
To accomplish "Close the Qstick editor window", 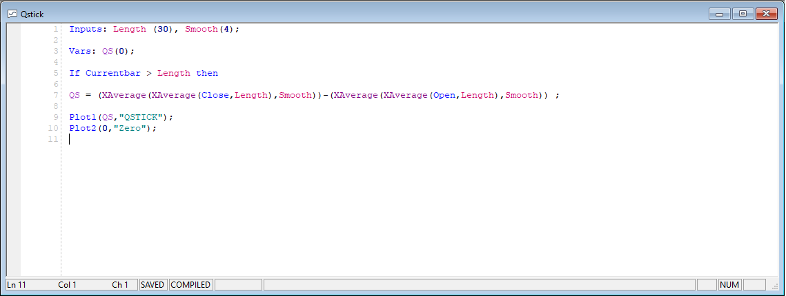I will (766, 13).
